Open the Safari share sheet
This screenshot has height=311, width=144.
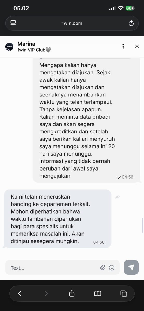[x=72, y=293]
